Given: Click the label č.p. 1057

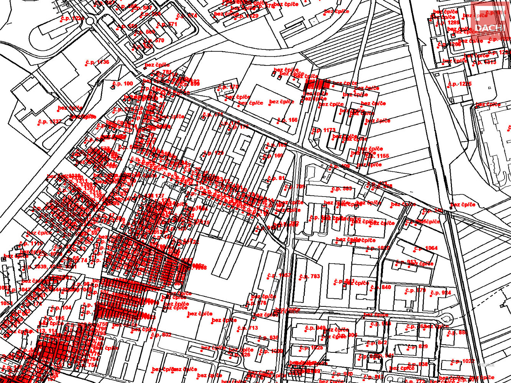Looking at the screenshot, I should pyautogui.click(x=279, y=275).
